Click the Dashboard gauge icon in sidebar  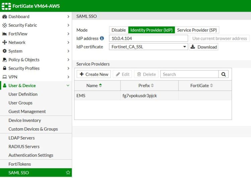pos(5,17)
